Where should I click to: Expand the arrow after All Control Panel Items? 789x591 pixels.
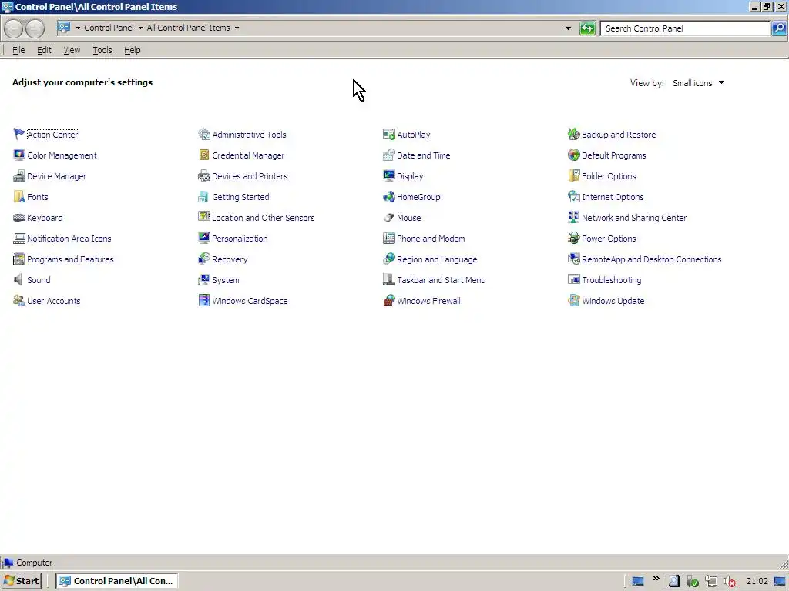point(237,28)
